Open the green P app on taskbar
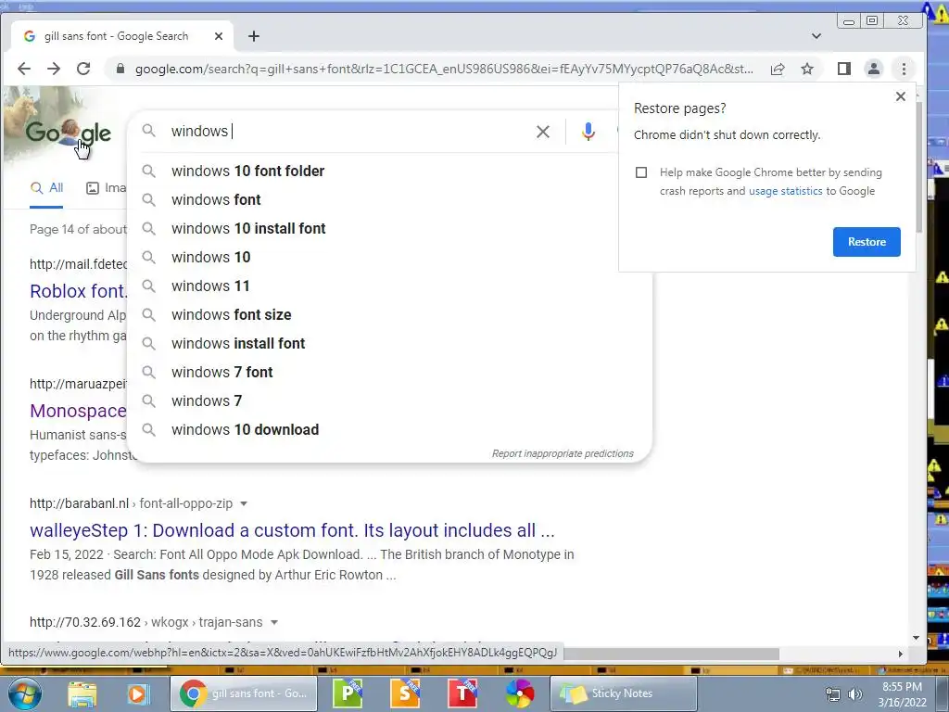949x712 pixels. (x=348, y=693)
